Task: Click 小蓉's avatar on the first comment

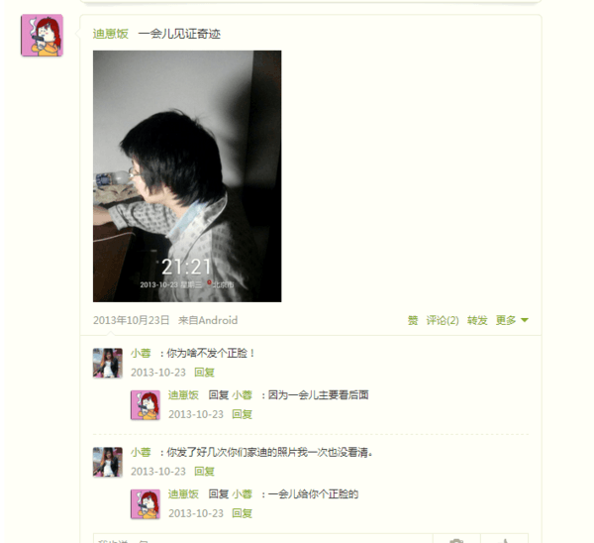Action: pyautogui.click(x=108, y=363)
